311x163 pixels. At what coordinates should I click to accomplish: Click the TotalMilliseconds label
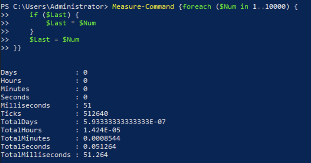point(36,155)
